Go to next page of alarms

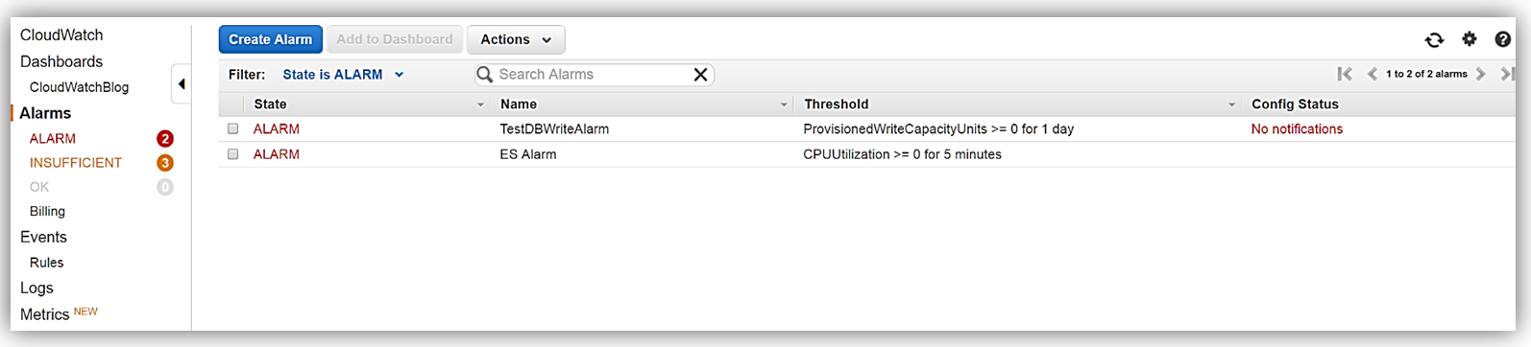[x=1481, y=74]
